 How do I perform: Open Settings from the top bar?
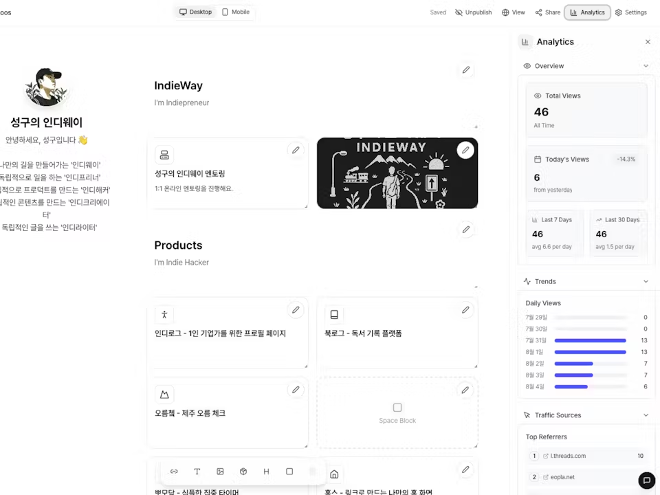pyautogui.click(x=630, y=12)
